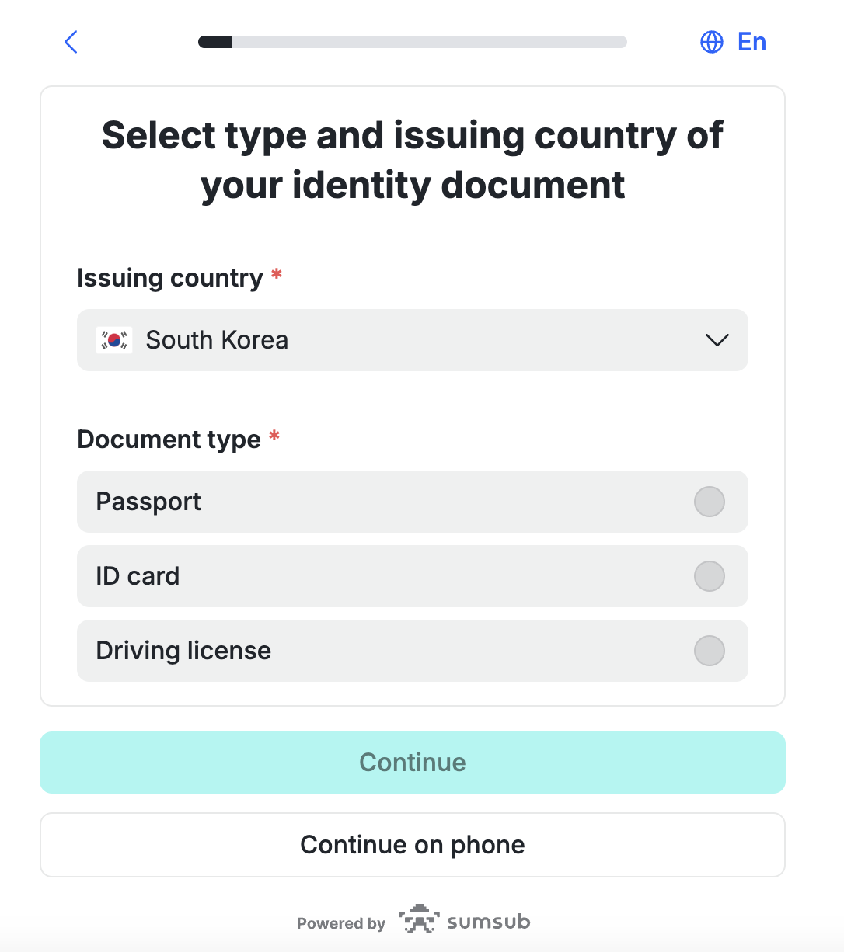Expand the issuing country chevron arrow
This screenshot has width=844, height=952.
tap(717, 340)
